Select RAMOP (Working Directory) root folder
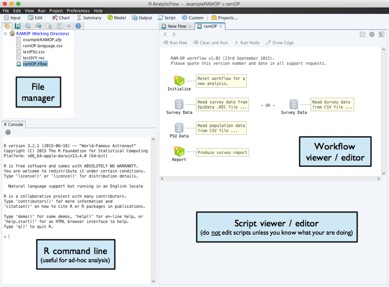The image size is (389, 287). pyautogui.click(x=43, y=34)
